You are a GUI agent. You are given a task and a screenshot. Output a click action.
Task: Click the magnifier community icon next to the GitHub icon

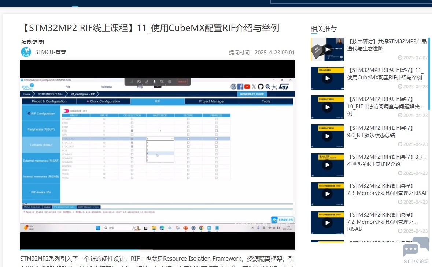267,87
